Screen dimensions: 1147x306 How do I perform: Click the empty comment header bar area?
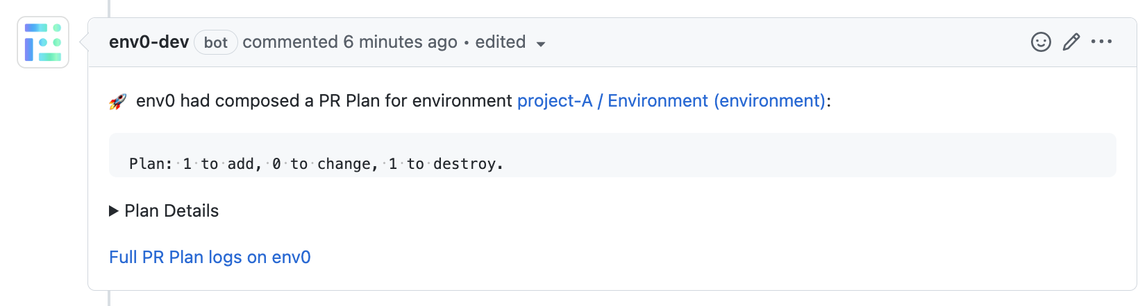click(x=764, y=42)
